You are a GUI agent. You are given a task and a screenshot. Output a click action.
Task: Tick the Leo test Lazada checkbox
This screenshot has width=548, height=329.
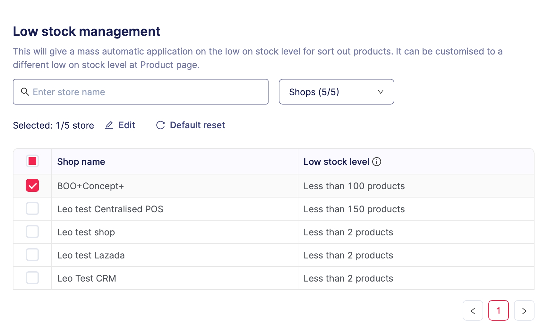pyautogui.click(x=32, y=255)
